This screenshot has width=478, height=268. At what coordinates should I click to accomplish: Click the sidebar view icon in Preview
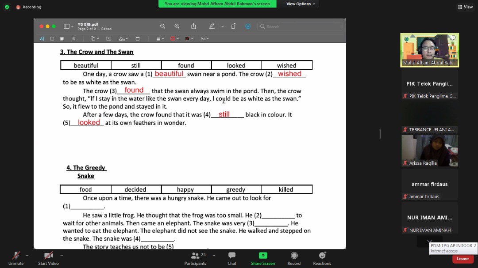(x=66, y=26)
